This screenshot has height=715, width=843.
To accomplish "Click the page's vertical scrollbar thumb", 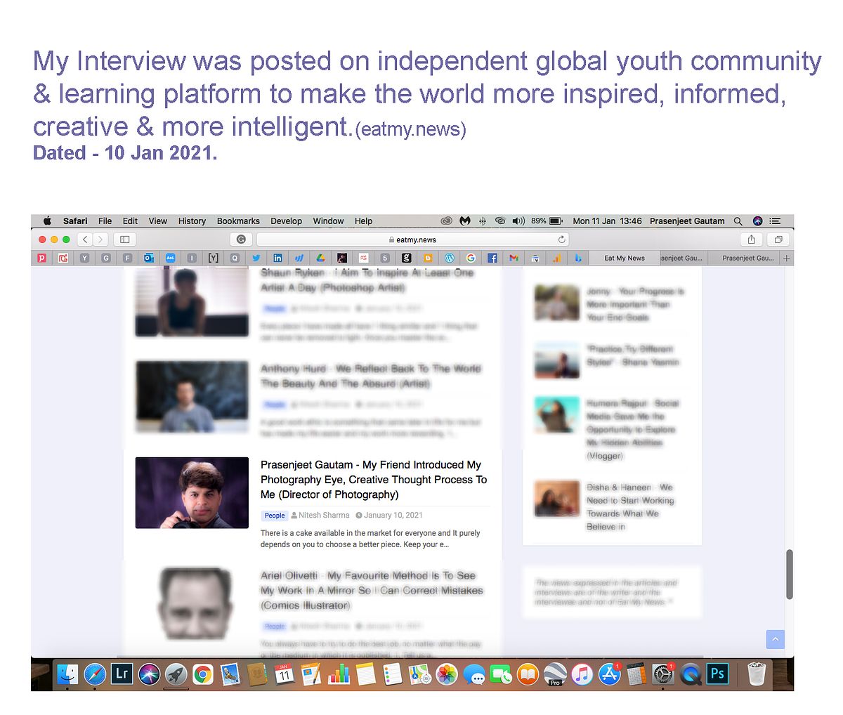I will (789, 574).
